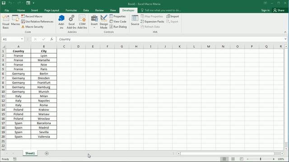Open Ribbon Display Options
This screenshot has height=162, width=289.
(x=265, y=3)
